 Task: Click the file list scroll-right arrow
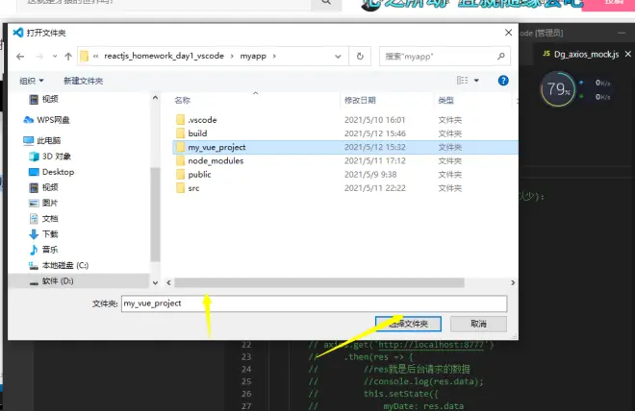coord(513,282)
